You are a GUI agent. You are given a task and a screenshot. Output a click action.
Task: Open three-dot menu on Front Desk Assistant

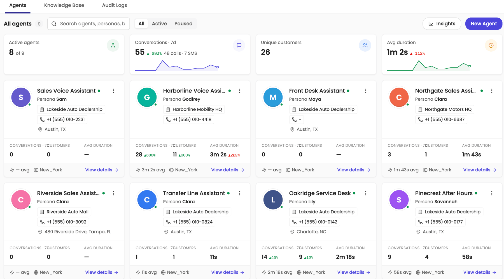(x=365, y=91)
